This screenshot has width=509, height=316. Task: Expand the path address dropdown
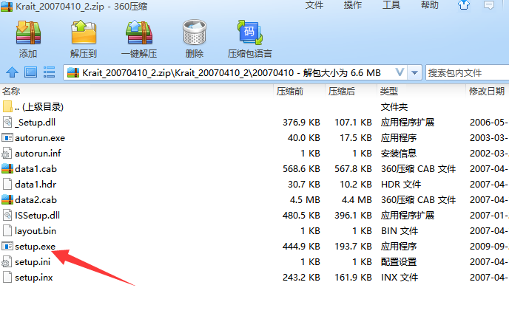coord(400,72)
